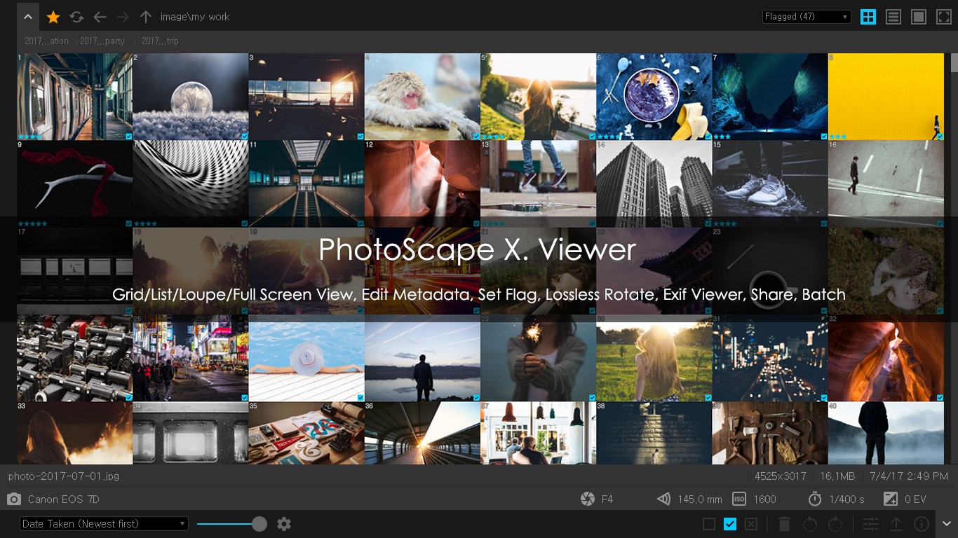Clear flag with the empty square
The image size is (958, 538).
[x=709, y=523]
